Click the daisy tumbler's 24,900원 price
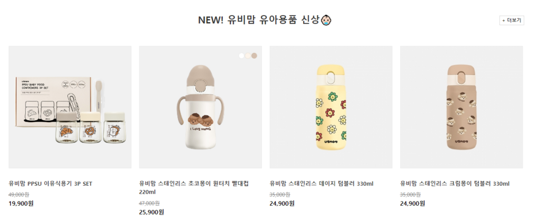The image size is (539, 223). point(282,204)
